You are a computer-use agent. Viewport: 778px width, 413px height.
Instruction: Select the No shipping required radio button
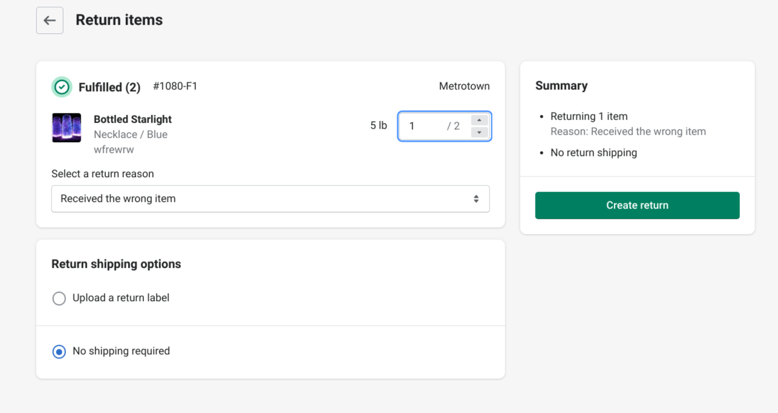[59, 352]
